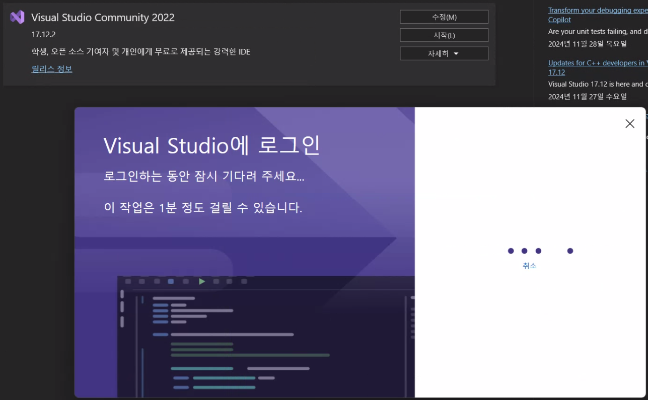
Task: Click the product description starting with 학생, 오픈 소스
Action: [x=141, y=52]
